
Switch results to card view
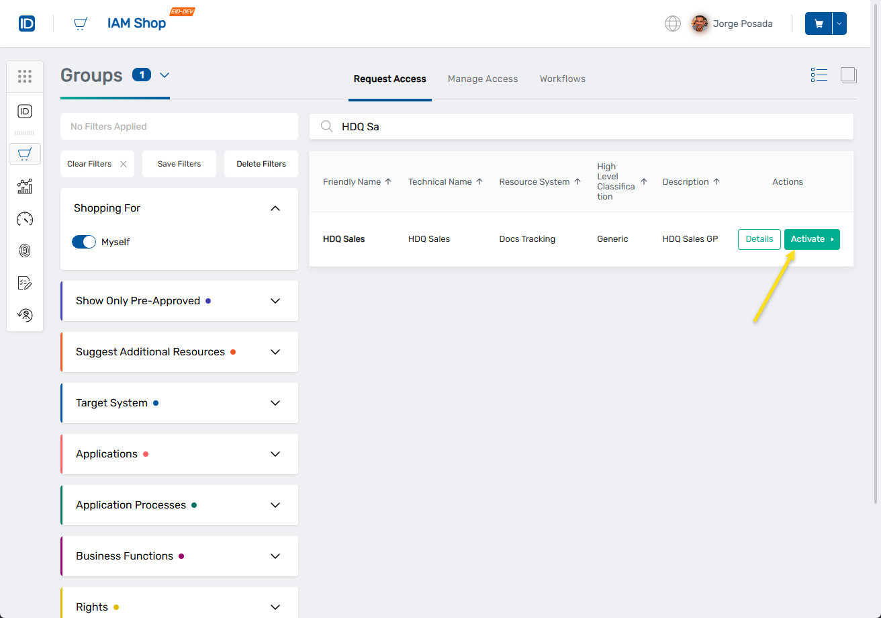pos(848,75)
